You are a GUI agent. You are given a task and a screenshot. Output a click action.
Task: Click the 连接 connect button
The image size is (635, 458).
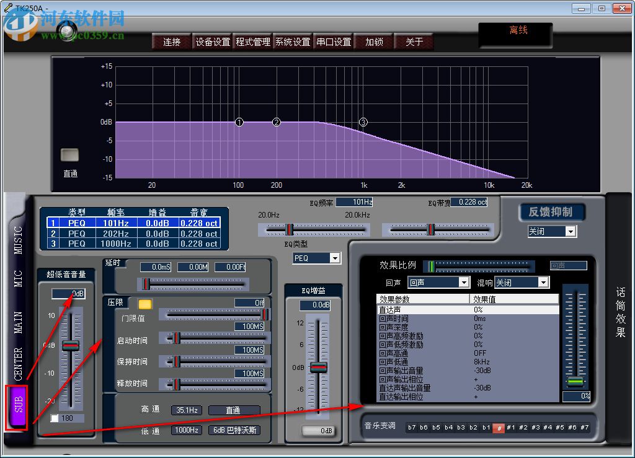pos(172,42)
